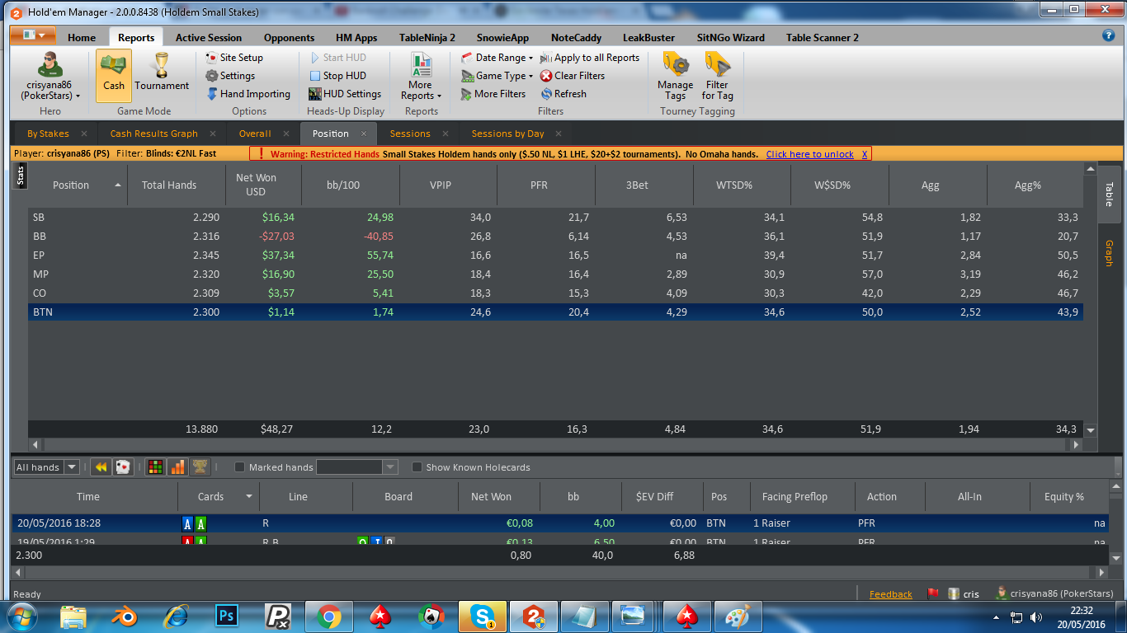The image size is (1127, 633).
Task: Toggle Show Known Holecards checkbox
Action: (417, 467)
